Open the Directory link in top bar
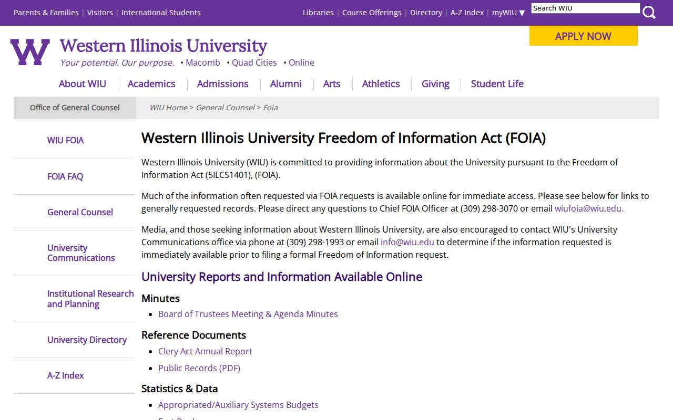This screenshot has width=673, height=420. [x=426, y=13]
